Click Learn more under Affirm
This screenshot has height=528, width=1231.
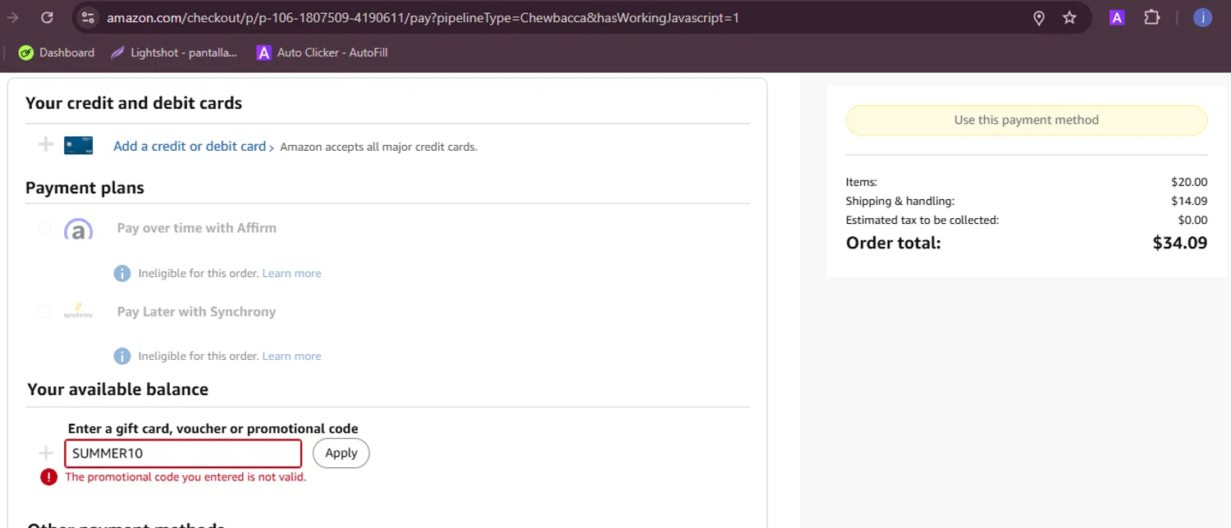[291, 273]
